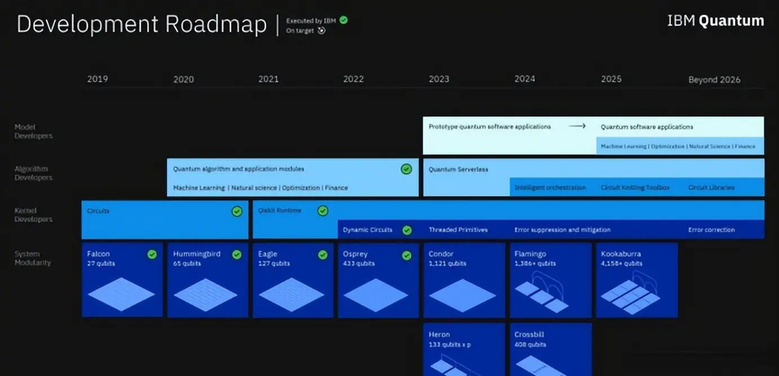Select the 2024 year column header
The image size is (779, 376).
[525, 79]
